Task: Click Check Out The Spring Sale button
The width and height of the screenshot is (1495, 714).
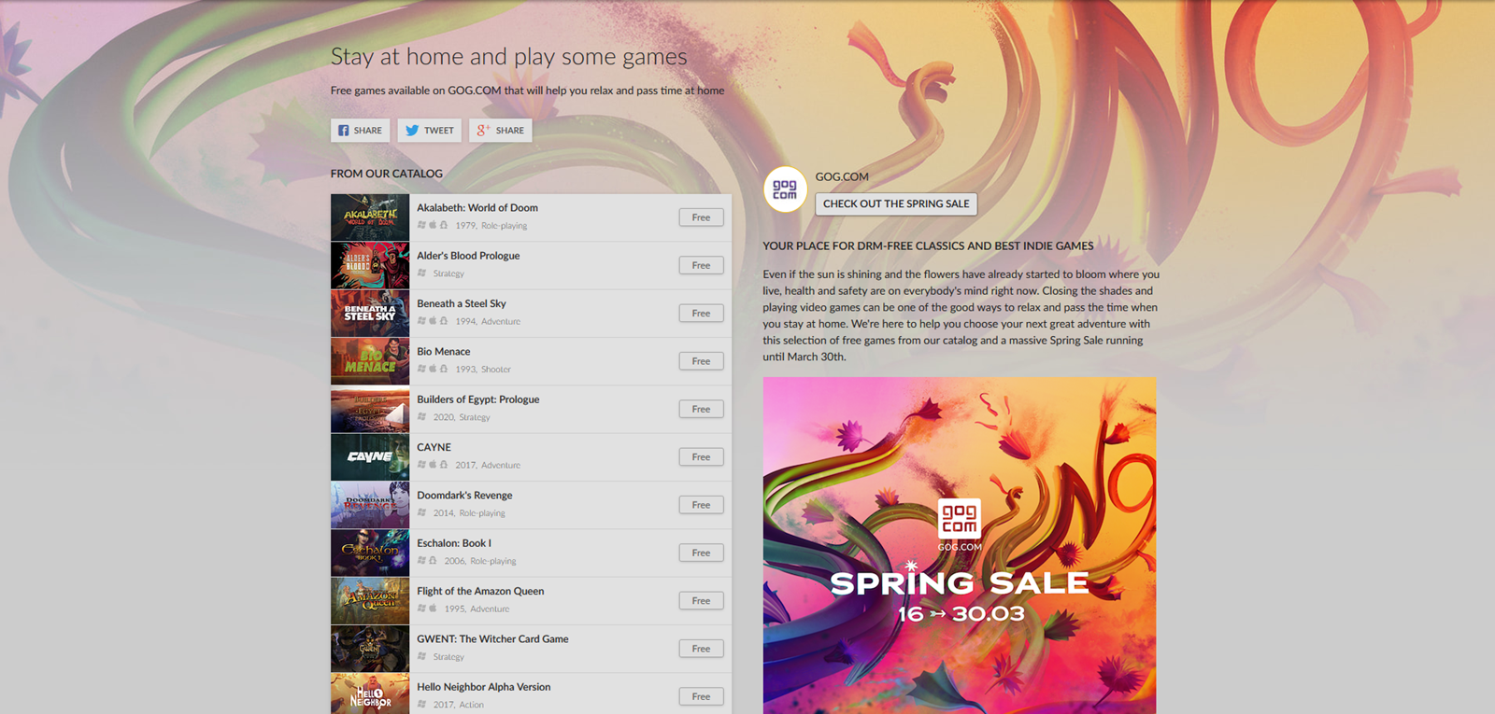Action: point(896,203)
